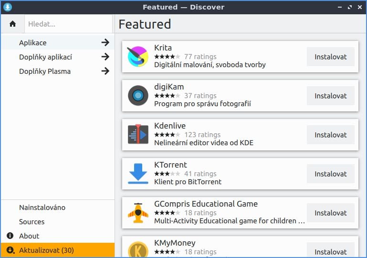Click the digiKam title text

point(169,87)
